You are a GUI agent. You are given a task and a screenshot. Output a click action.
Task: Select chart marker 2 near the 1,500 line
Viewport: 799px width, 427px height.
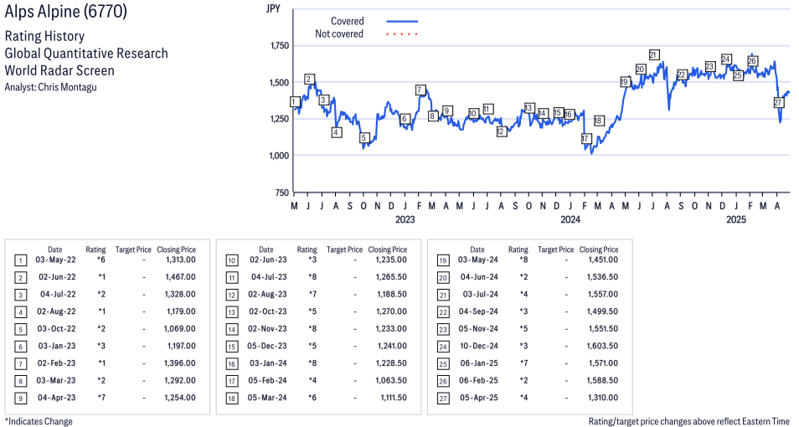[309, 79]
